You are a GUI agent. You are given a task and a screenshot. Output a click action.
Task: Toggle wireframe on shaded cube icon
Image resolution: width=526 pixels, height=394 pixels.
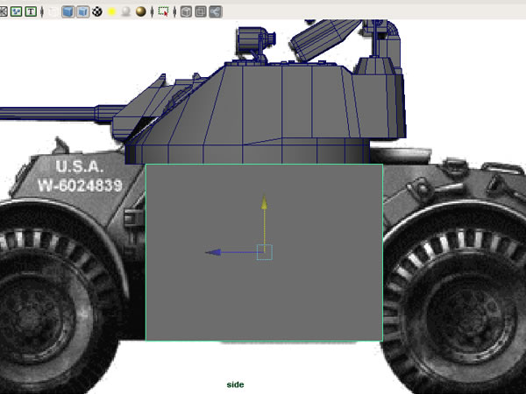coord(82,12)
